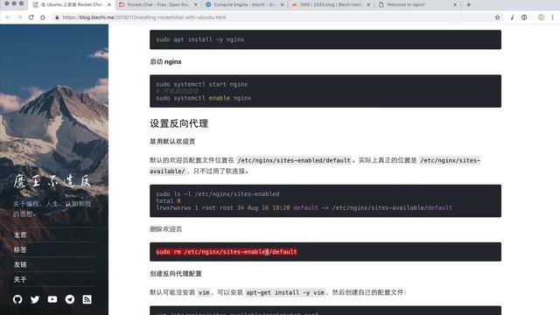
Task: Bookmark this page with the star icon
Action: (x=497, y=17)
